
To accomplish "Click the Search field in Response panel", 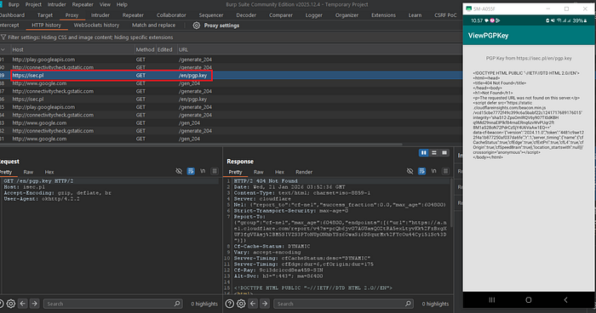I will coord(343,304).
